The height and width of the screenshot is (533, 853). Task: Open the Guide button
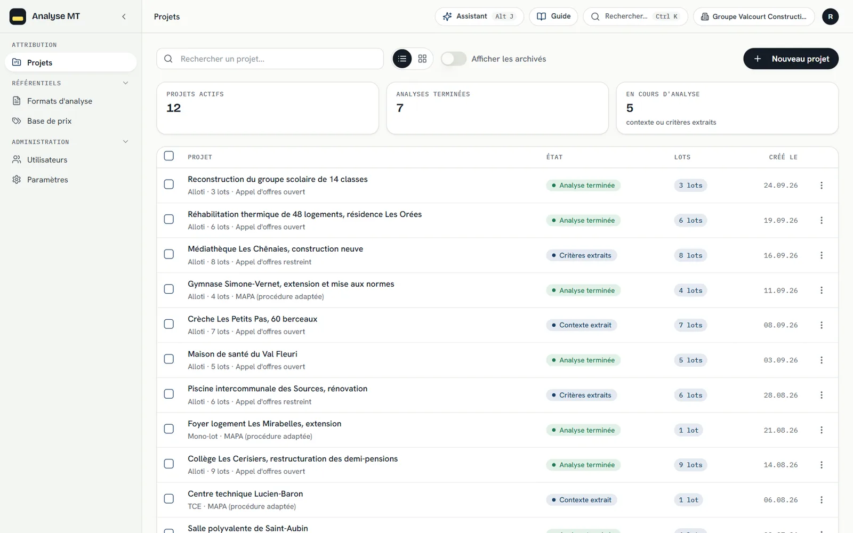tap(553, 17)
